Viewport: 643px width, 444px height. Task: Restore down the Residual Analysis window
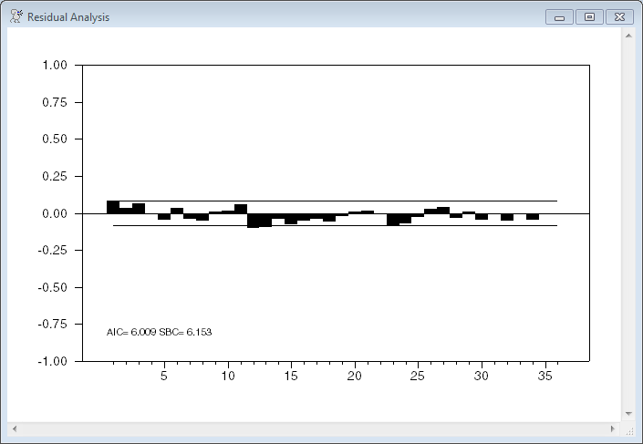589,16
